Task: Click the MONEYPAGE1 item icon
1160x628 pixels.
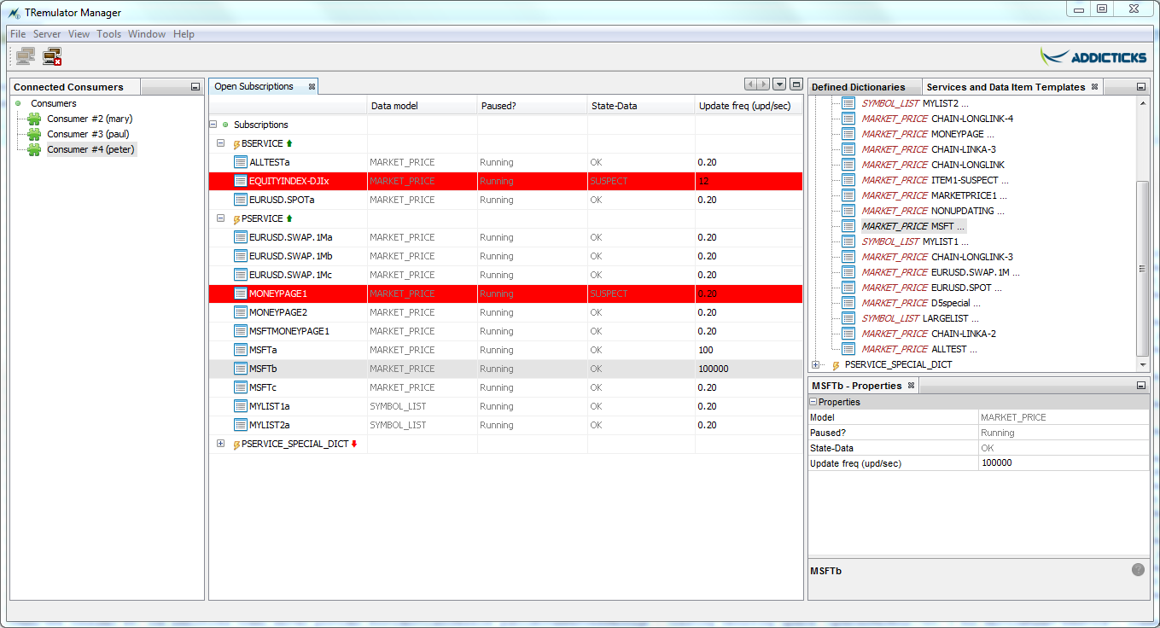Action: click(x=241, y=294)
